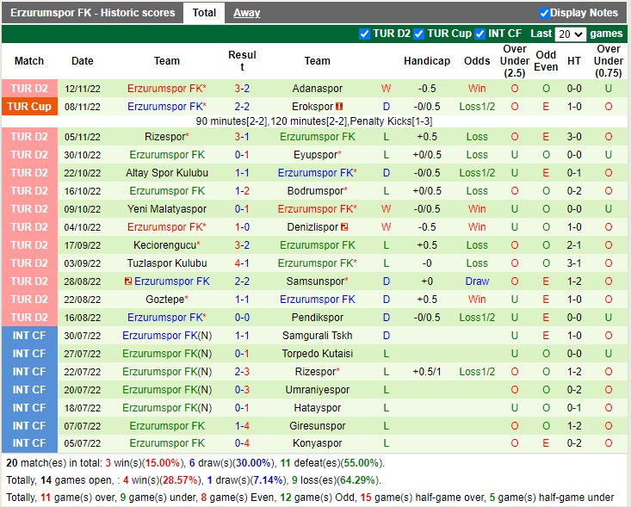This screenshot has width=631, height=507.
Task: Click the red card icon beside Erokspor
Action: tap(339, 107)
